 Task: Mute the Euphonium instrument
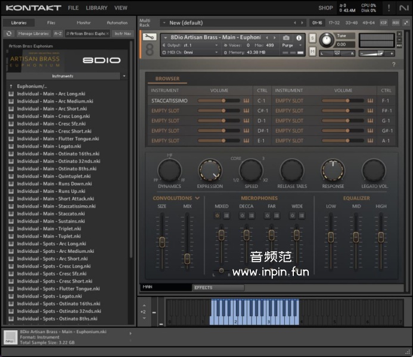coord(312,52)
